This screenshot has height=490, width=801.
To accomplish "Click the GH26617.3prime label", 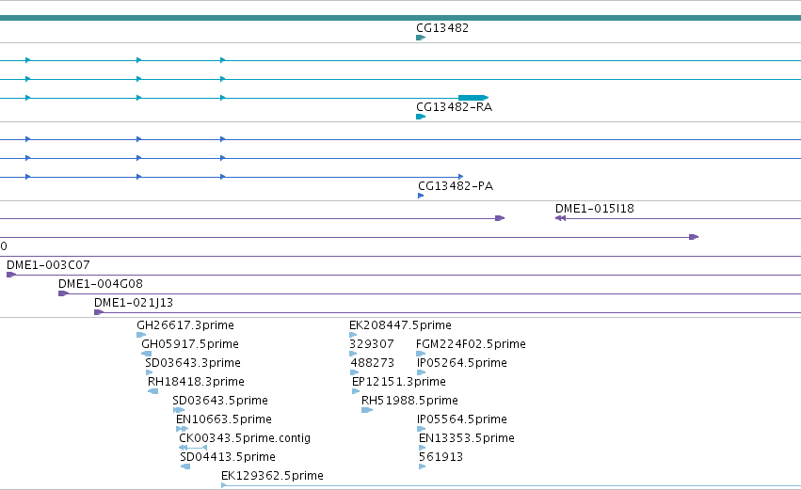I will [x=185, y=325].
